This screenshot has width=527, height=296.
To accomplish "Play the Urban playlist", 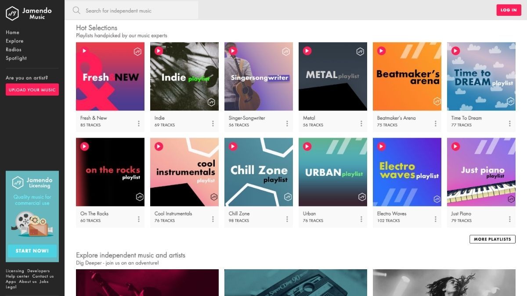I will coord(307,146).
